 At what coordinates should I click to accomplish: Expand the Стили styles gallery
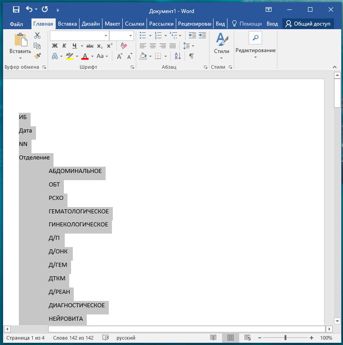221,45
